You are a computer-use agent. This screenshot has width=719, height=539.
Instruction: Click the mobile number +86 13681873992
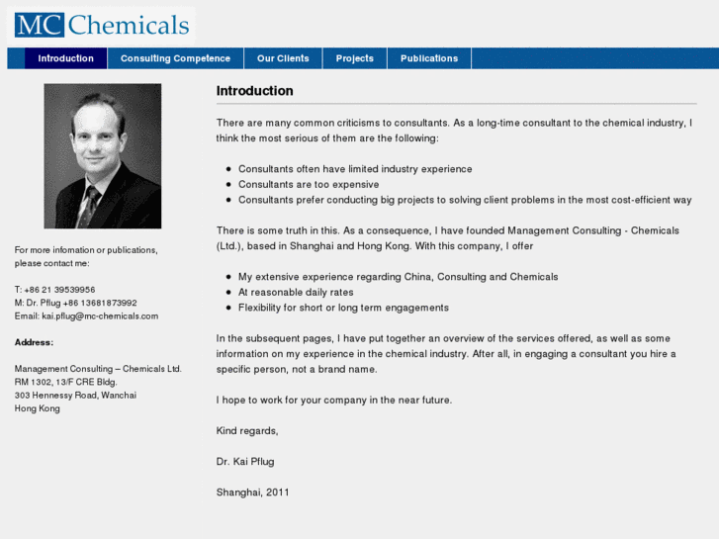tap(100, 303)
